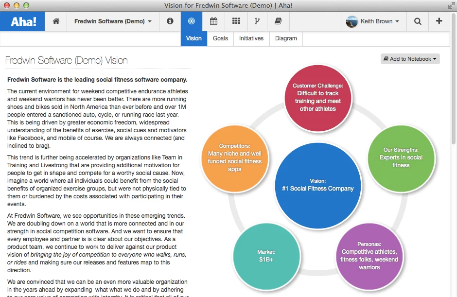Select the Vision tab
This screenshot has height=297, width=457.
(x=194, y=38)
